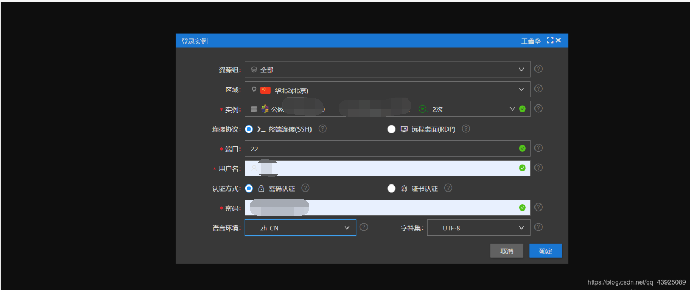Click help icon next to 区域
The width and height of the screenshot is (690, 290).
point(538,89)
